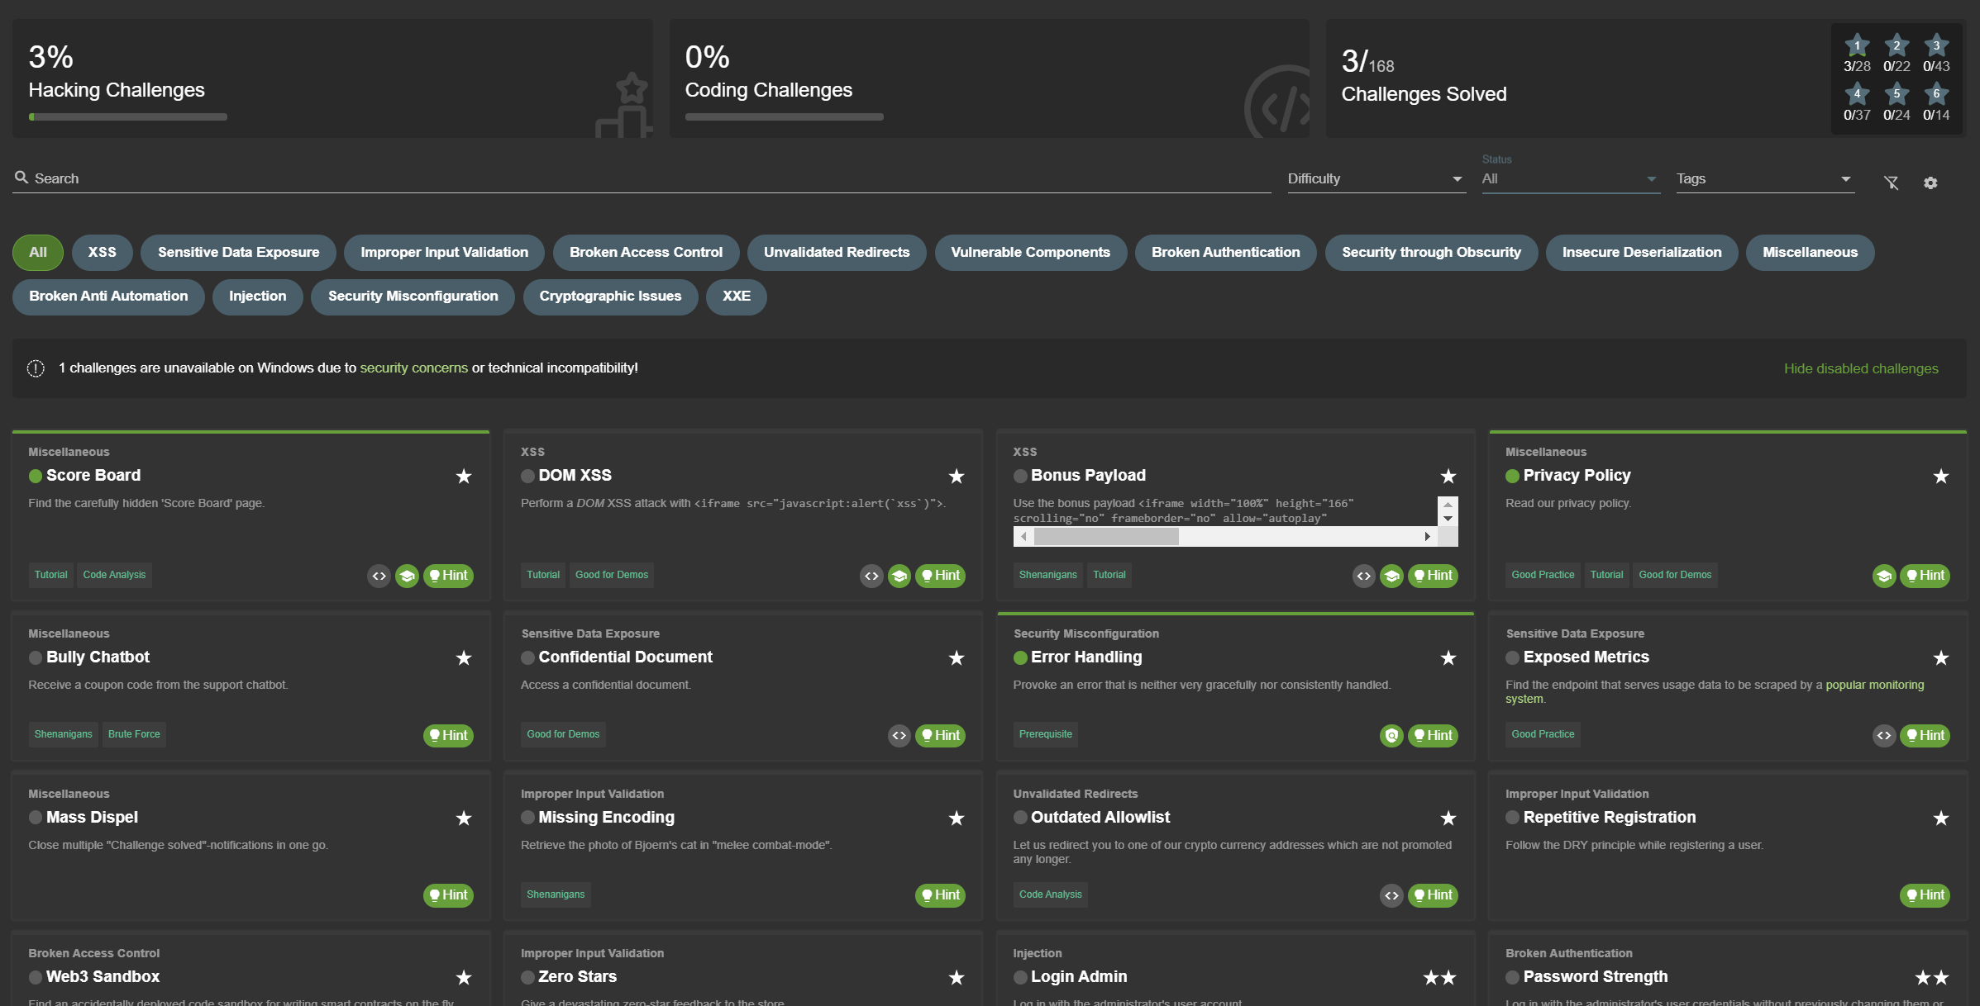Open the security concerns link

[413, 368]
